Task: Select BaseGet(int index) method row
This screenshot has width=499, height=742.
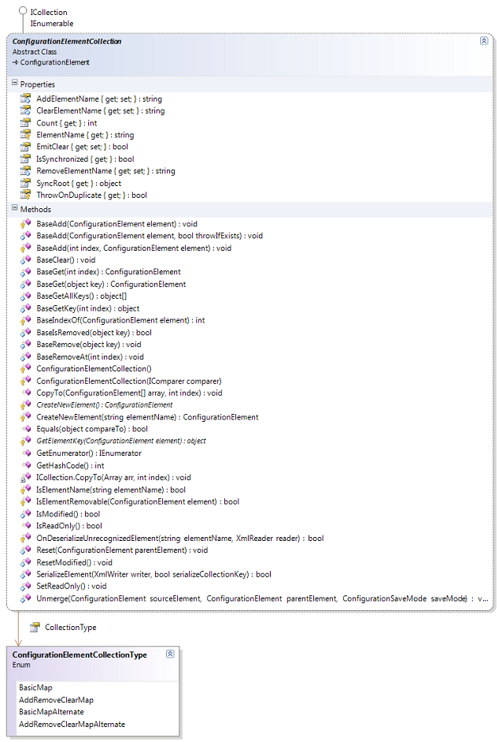Action: (108, 271)
